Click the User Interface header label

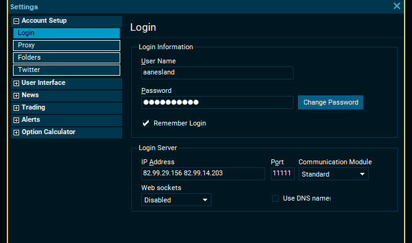click(x=43, y=82)
